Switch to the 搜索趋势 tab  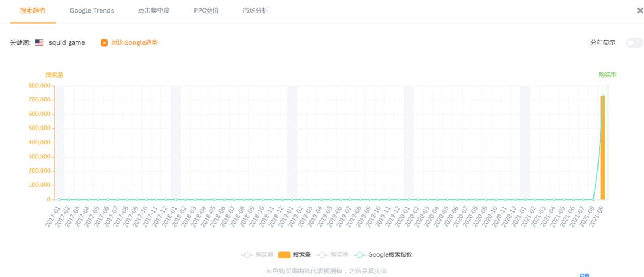[33, 11]
